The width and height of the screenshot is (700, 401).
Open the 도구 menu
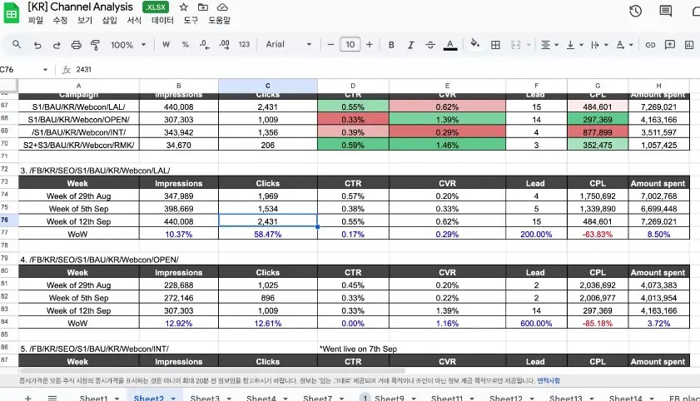coord(191,20)
